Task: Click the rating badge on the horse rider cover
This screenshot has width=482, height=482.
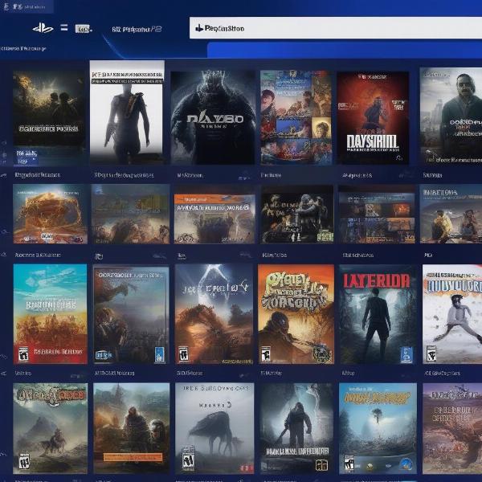Action: (24, 461)
